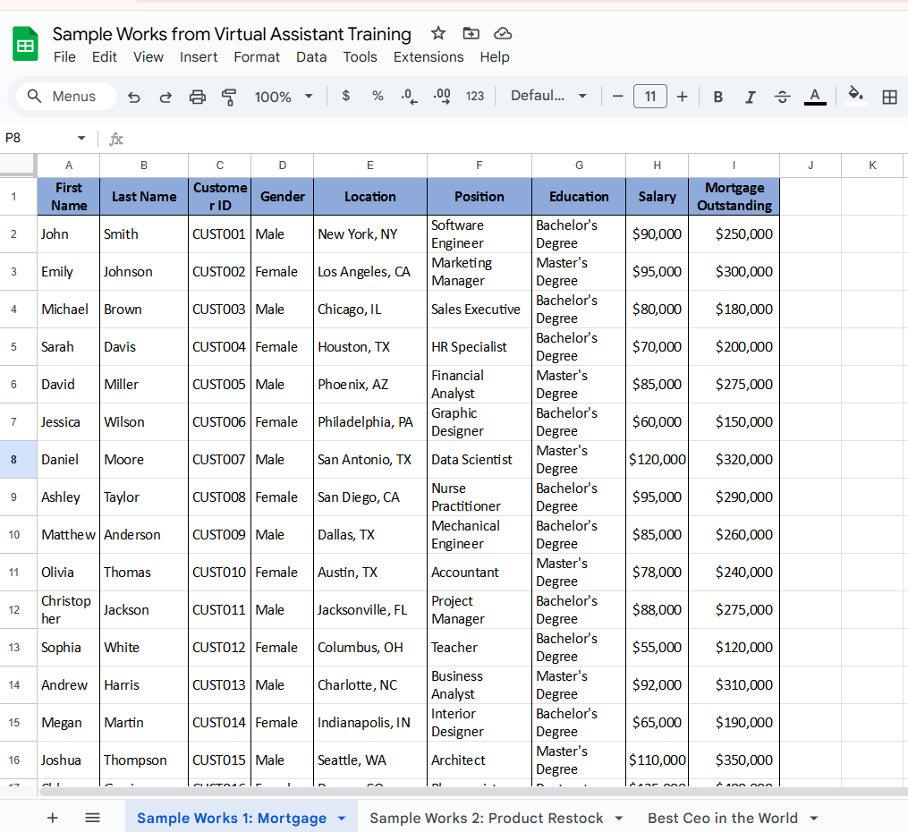Viewport: 908px width, 832px height.
Task: Activate the paint format tool
Action: coord(229,97)
